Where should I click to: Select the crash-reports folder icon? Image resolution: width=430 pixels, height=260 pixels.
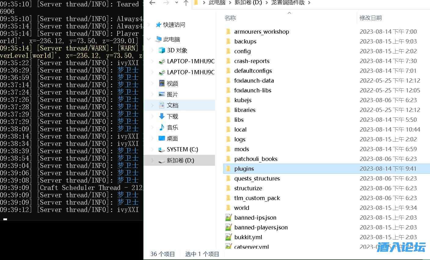pos(228,61)
